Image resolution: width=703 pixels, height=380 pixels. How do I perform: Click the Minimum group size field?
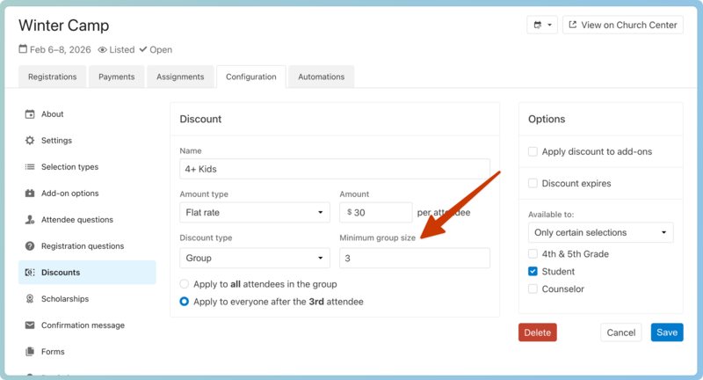click(414, 259)
